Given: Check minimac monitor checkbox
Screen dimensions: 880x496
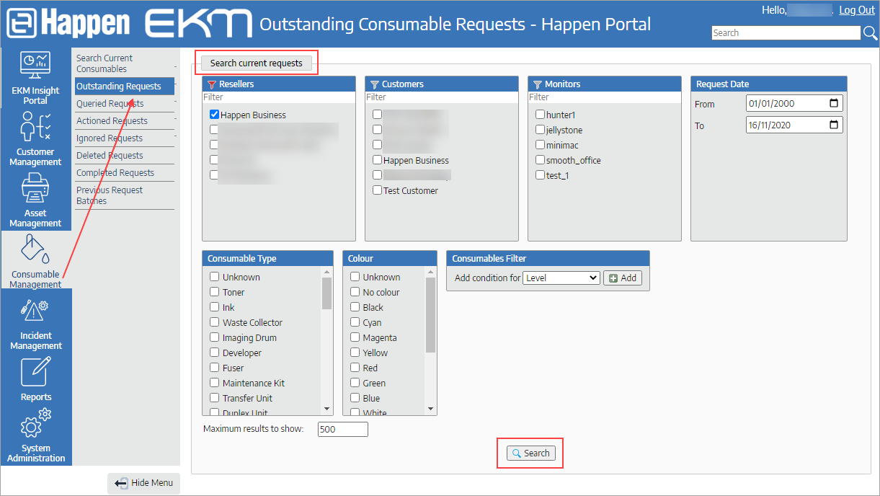Looking at the screenshot, I should coord(540,145).
